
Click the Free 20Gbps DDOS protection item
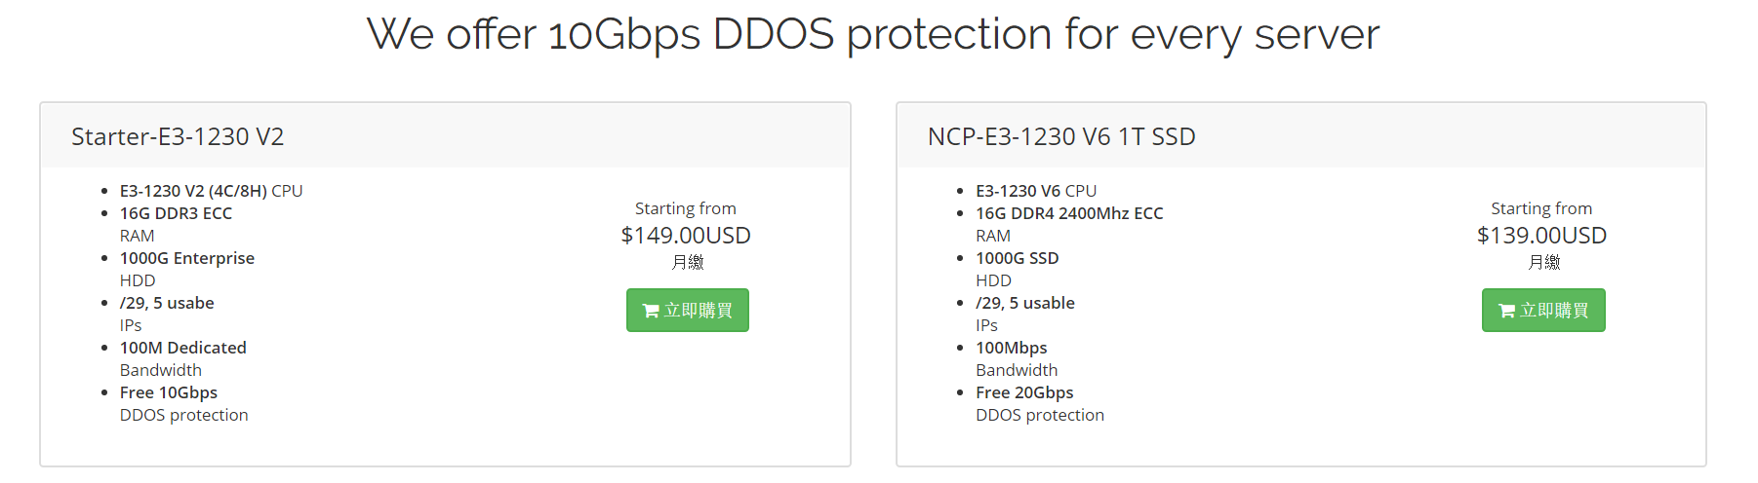1024,392
